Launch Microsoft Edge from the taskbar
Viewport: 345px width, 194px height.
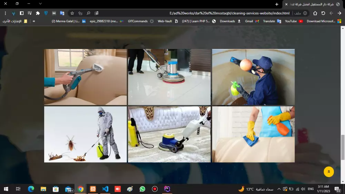tap(31, 189)
